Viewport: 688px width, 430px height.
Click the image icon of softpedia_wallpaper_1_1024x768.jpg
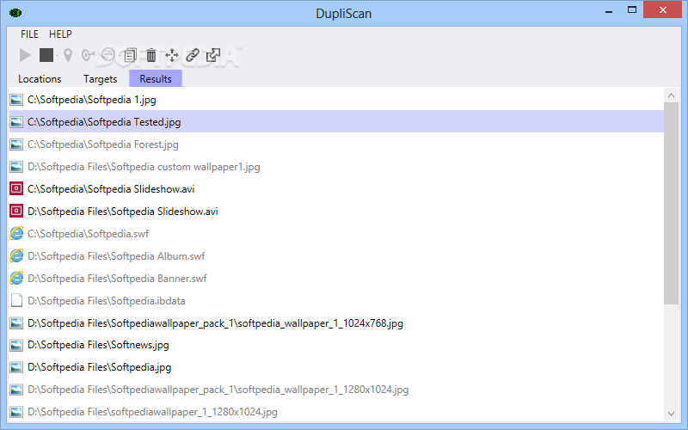(x=16, y=323)
